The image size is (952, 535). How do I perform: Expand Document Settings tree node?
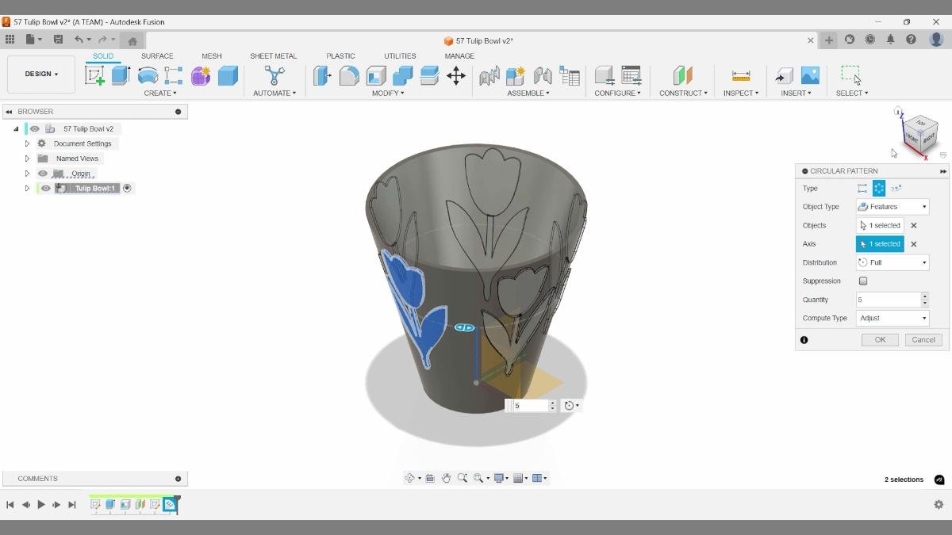27,143
